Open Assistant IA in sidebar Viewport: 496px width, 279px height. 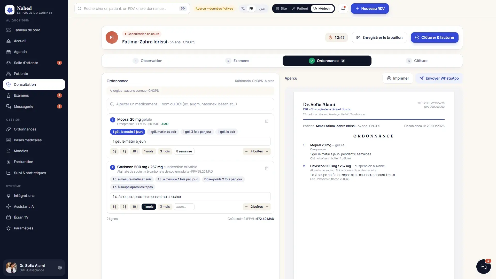point(34,206)
